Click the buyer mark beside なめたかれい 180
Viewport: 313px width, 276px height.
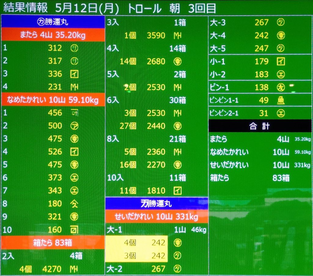click(74, 203)
